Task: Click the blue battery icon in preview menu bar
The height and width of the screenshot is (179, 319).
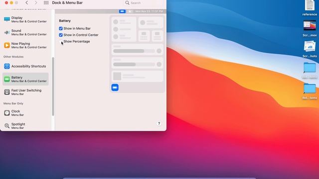Action: [122, 11]
